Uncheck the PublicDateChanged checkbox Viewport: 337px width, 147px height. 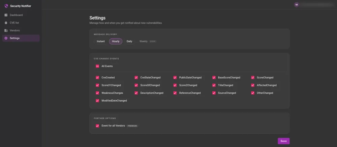click(175, 78)
